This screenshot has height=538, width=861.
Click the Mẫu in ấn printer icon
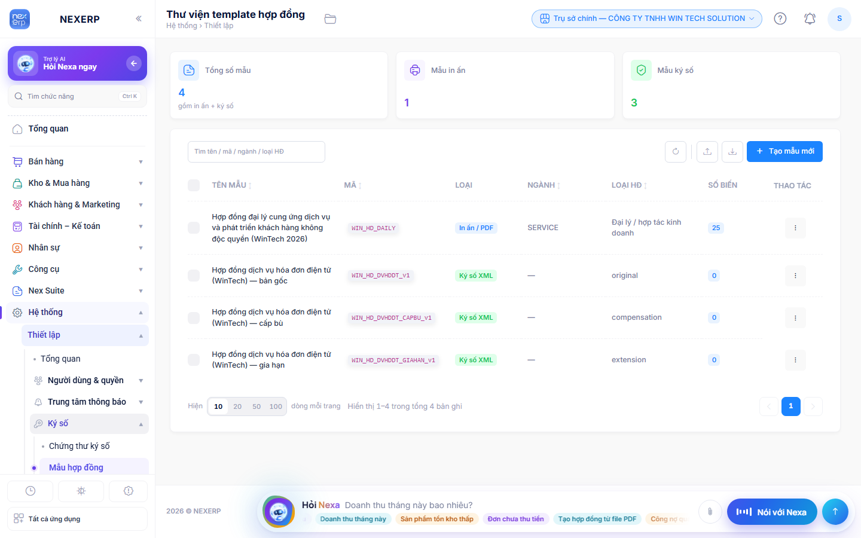(415, 71)
